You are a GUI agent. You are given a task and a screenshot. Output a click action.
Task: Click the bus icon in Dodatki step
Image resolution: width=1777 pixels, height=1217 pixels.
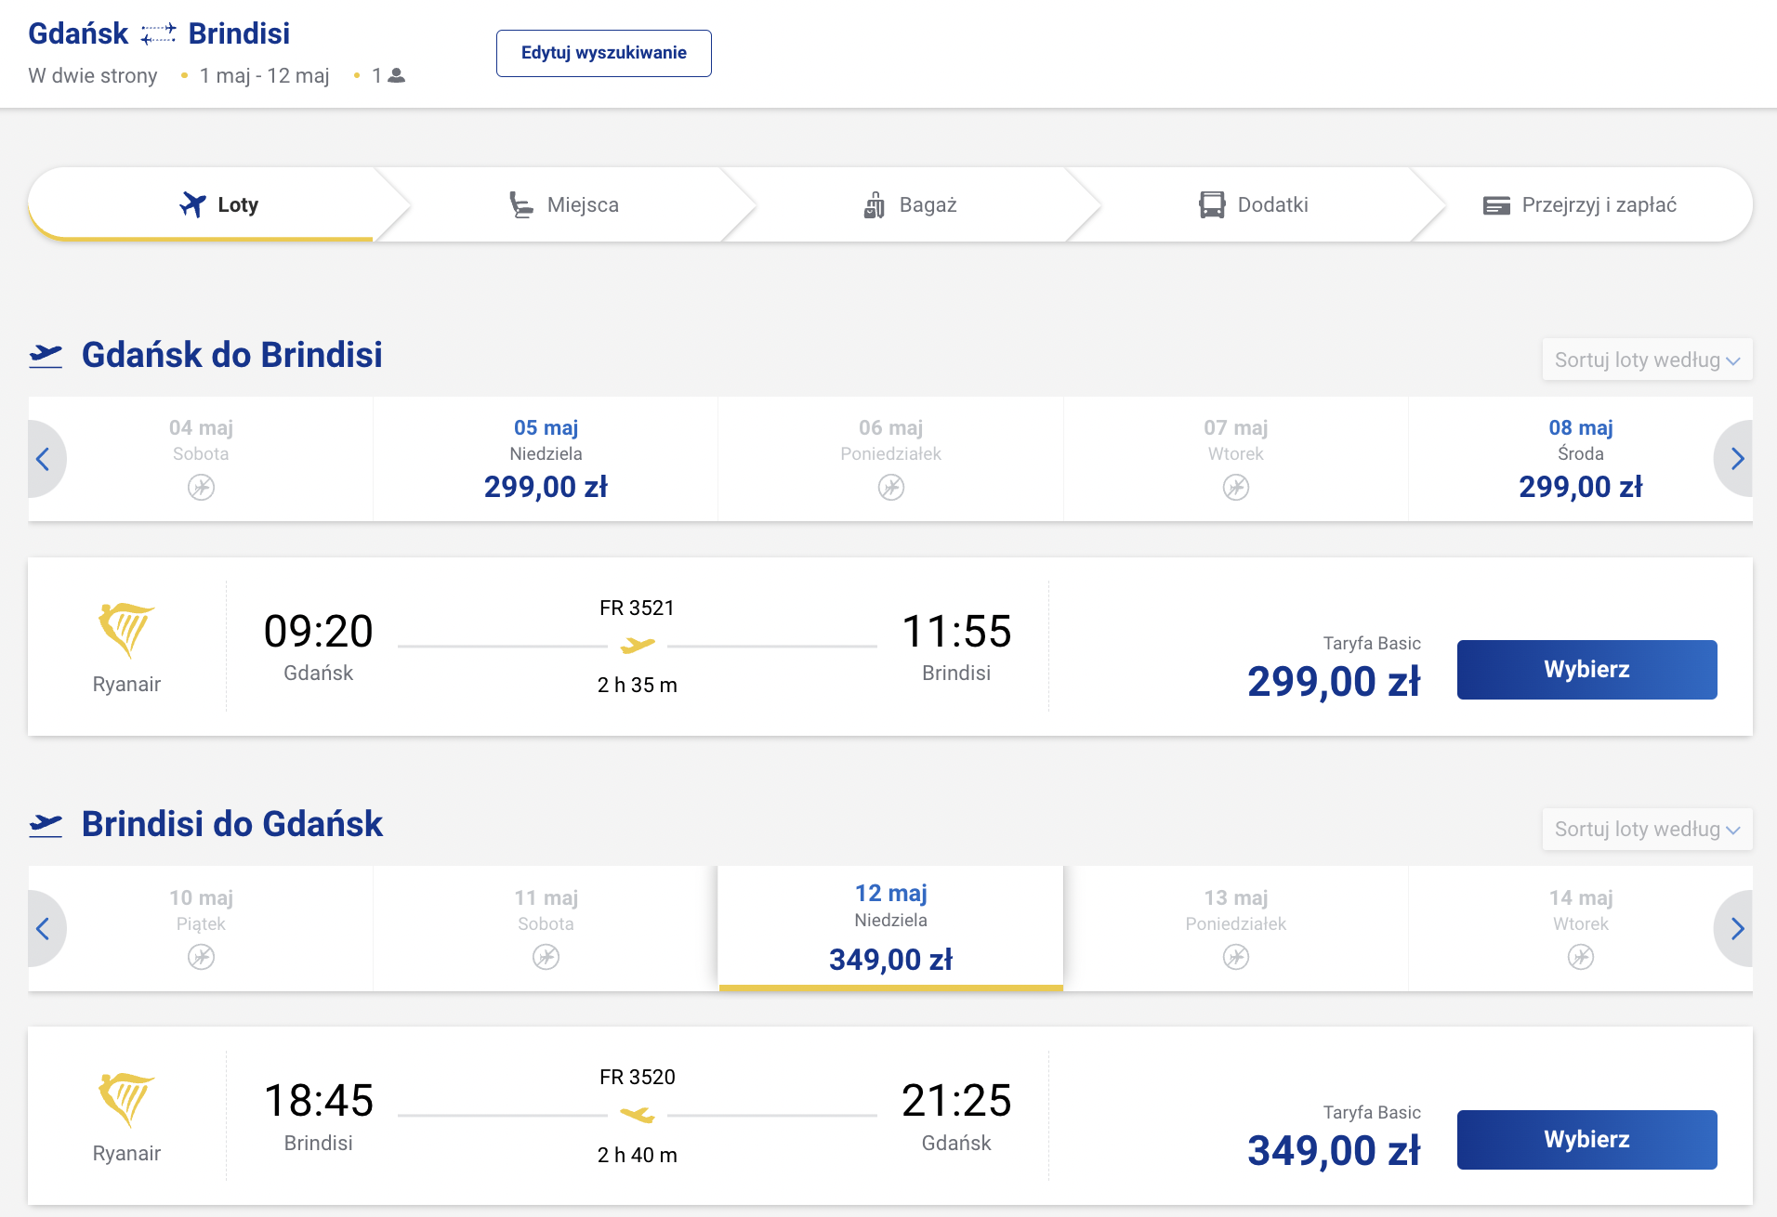tap(1212, 205)
